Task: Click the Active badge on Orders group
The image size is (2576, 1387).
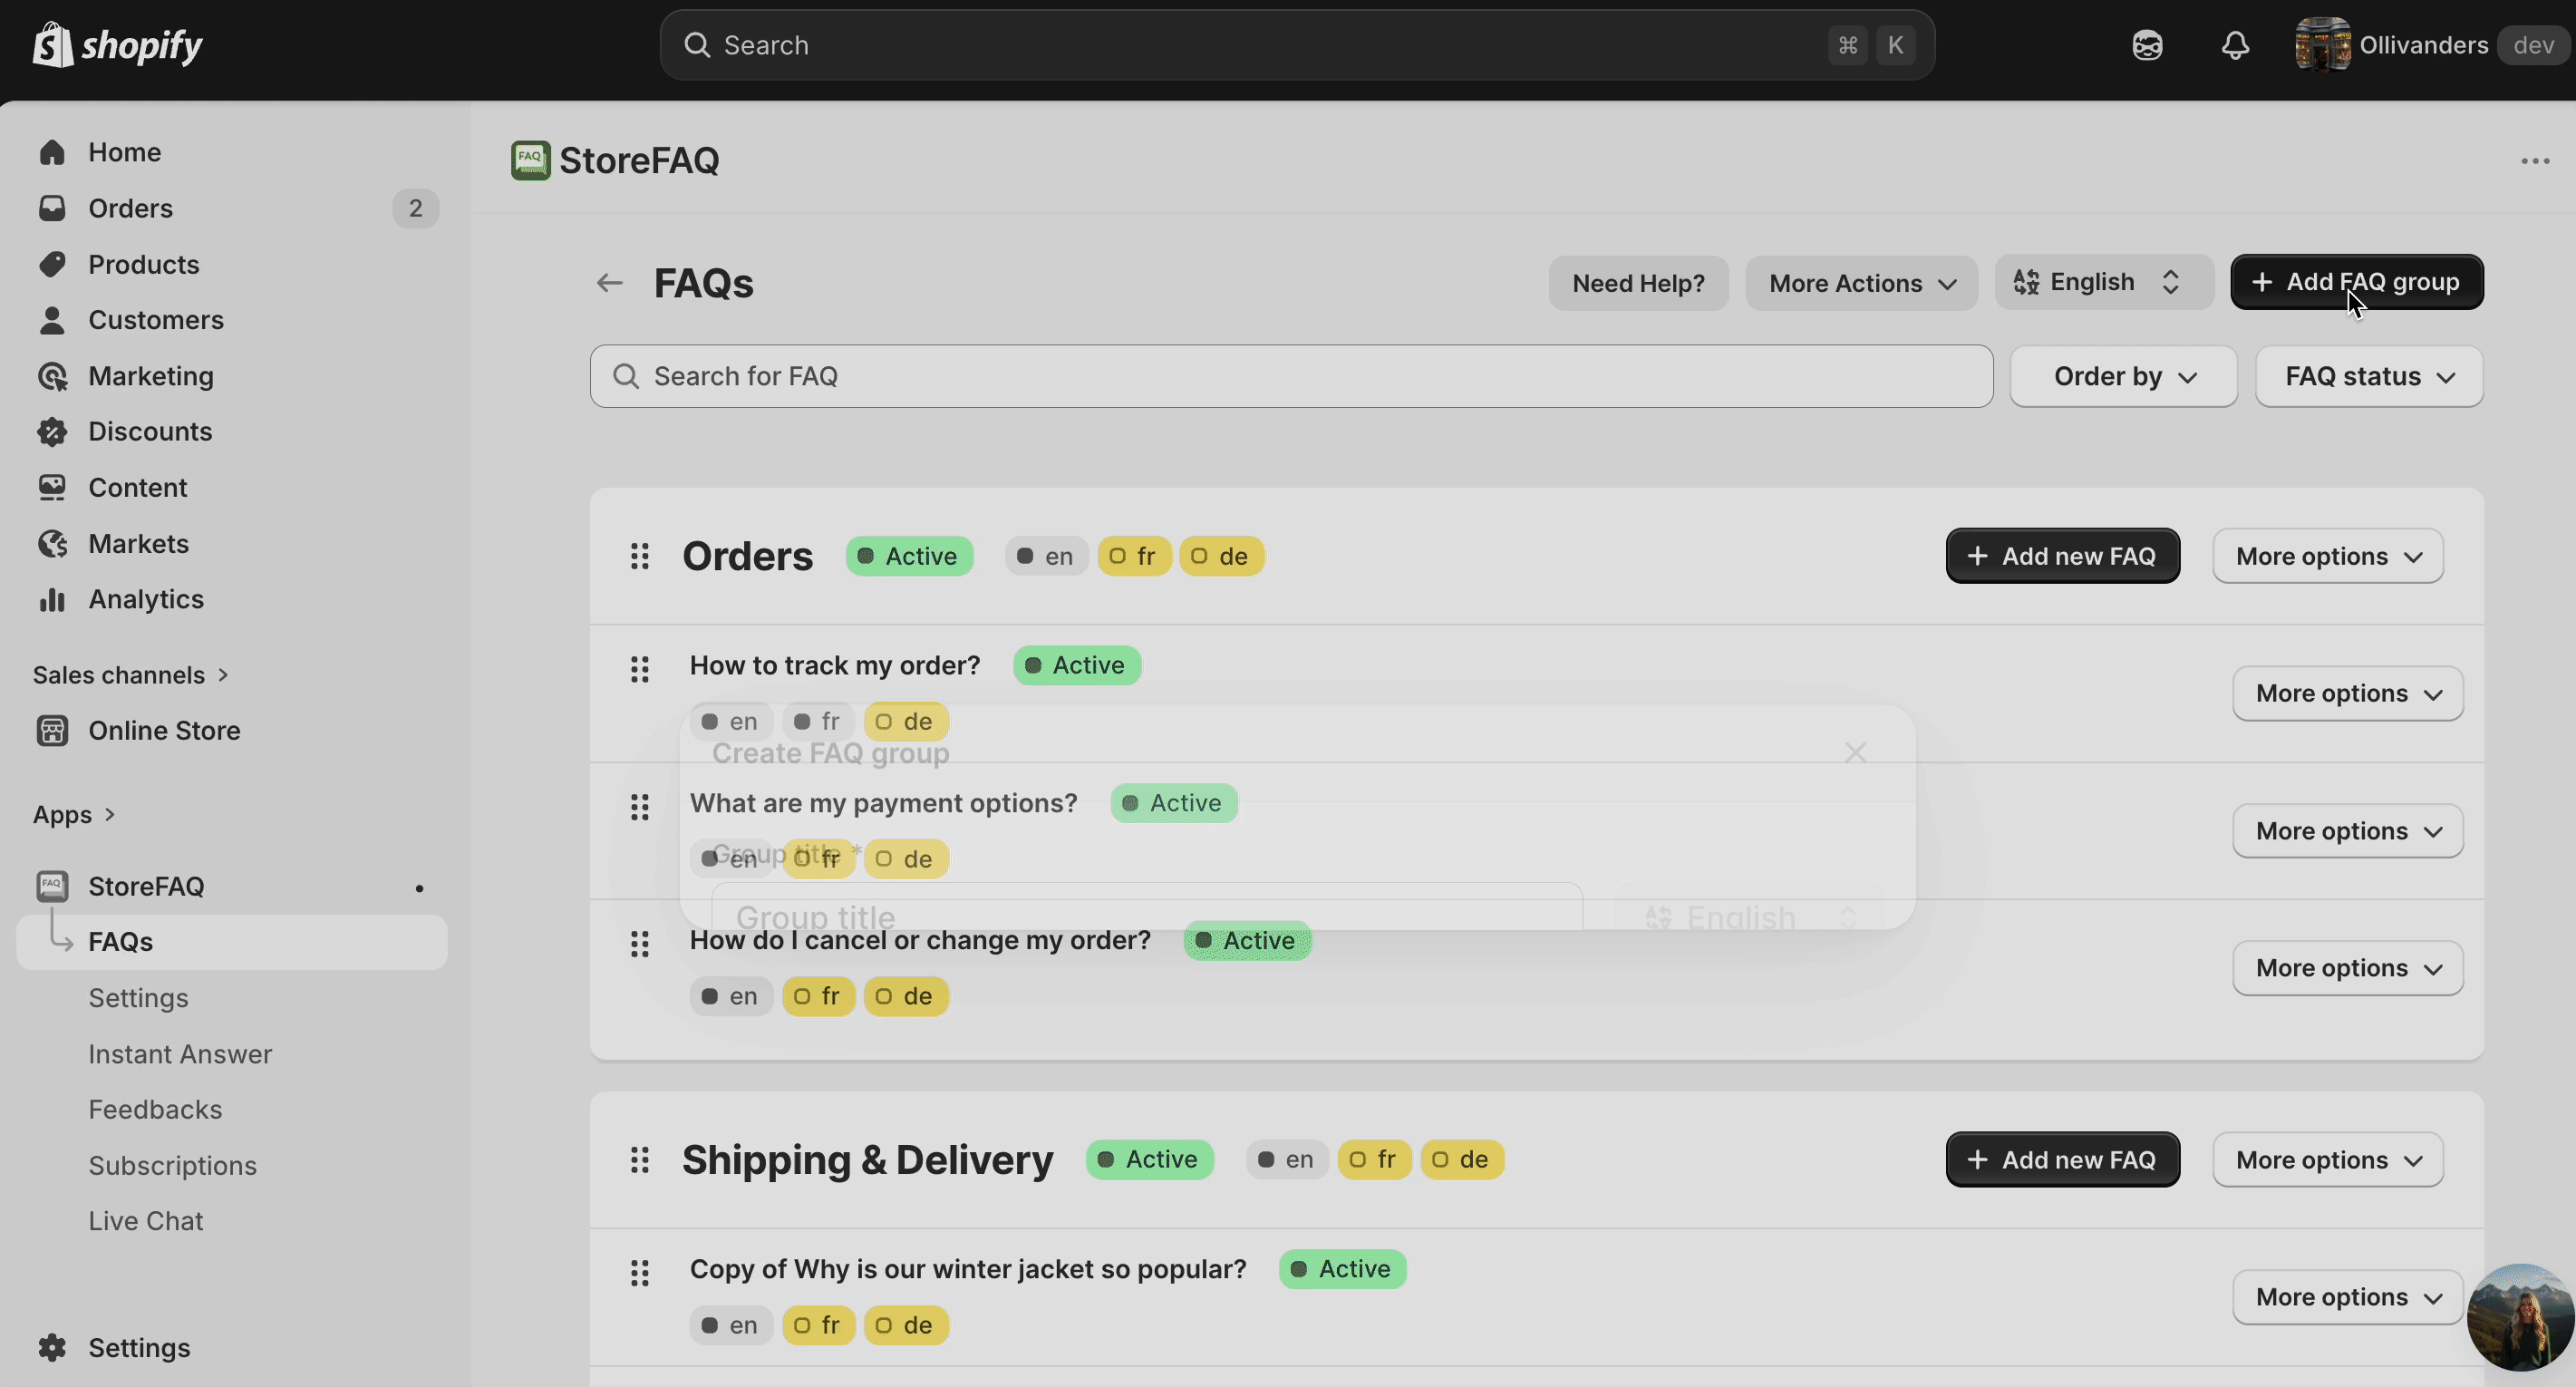Action: [x=909, y=556]
